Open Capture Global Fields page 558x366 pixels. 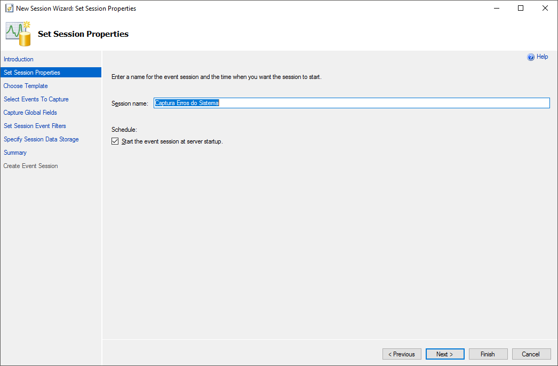coord(30,113)
